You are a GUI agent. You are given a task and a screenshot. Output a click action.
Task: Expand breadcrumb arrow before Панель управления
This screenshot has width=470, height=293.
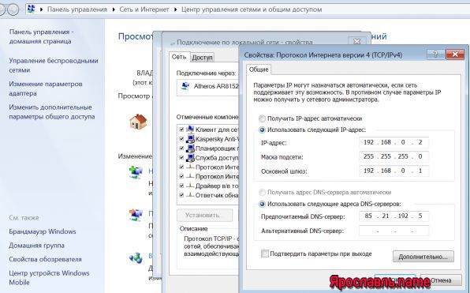41,9
